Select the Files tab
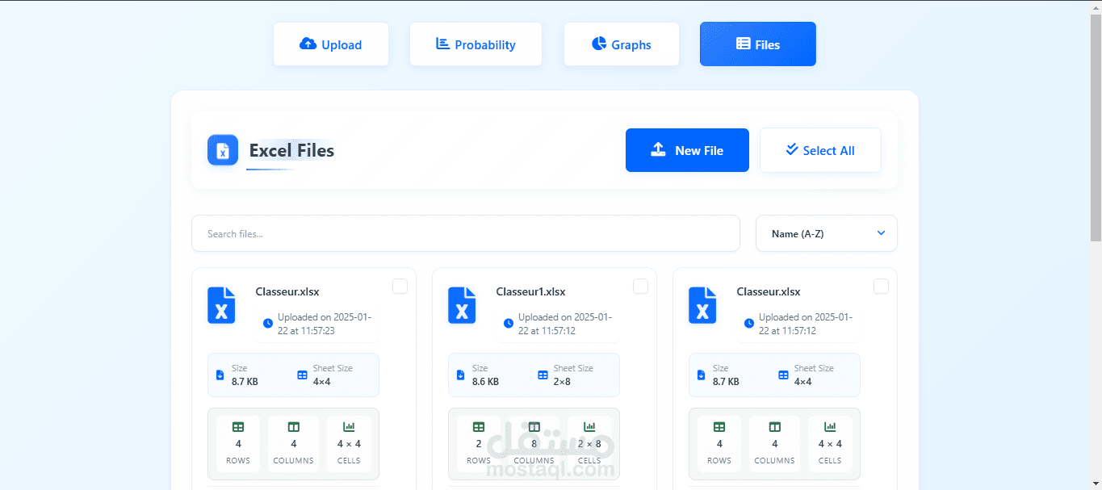This screenshot has width=1102, height=490. click(758, 44)
